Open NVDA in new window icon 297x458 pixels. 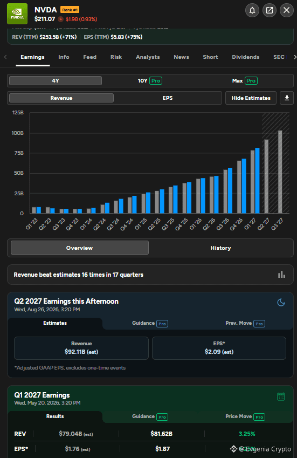[x=270, y=10]
